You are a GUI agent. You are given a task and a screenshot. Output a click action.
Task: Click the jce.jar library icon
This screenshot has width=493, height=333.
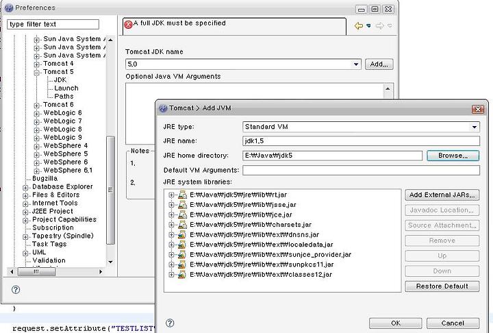[x=182, y=215]
